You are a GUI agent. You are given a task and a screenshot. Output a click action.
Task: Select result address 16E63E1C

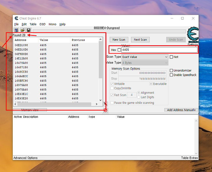coord(21,94)
